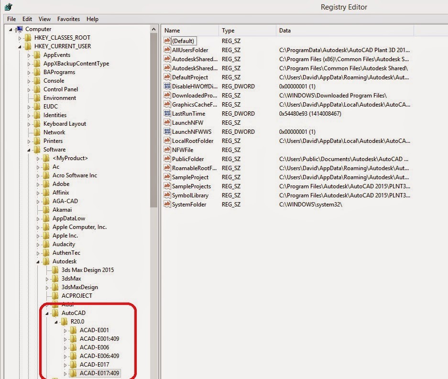Collapse the Autodesk key

coord(38,261)
